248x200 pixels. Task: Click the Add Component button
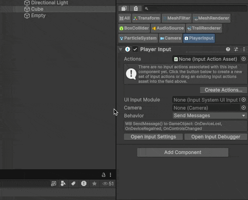(182, 152)
